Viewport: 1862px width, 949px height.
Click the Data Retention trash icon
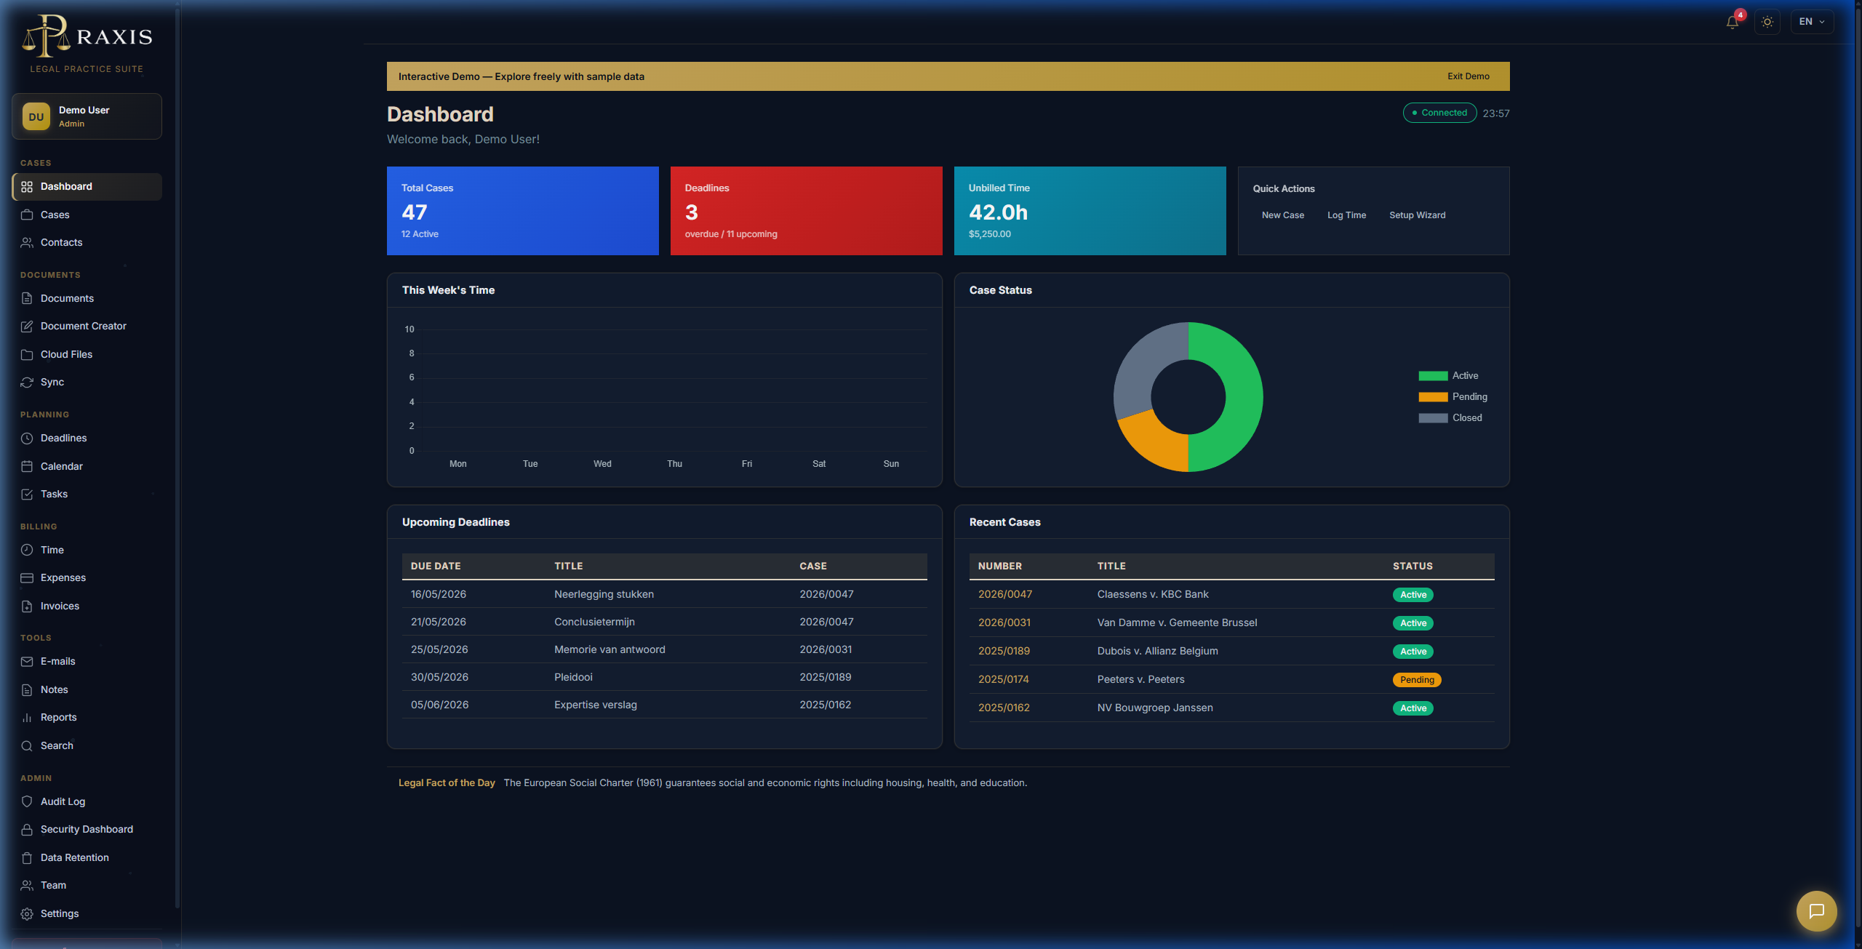pos(27,857)
